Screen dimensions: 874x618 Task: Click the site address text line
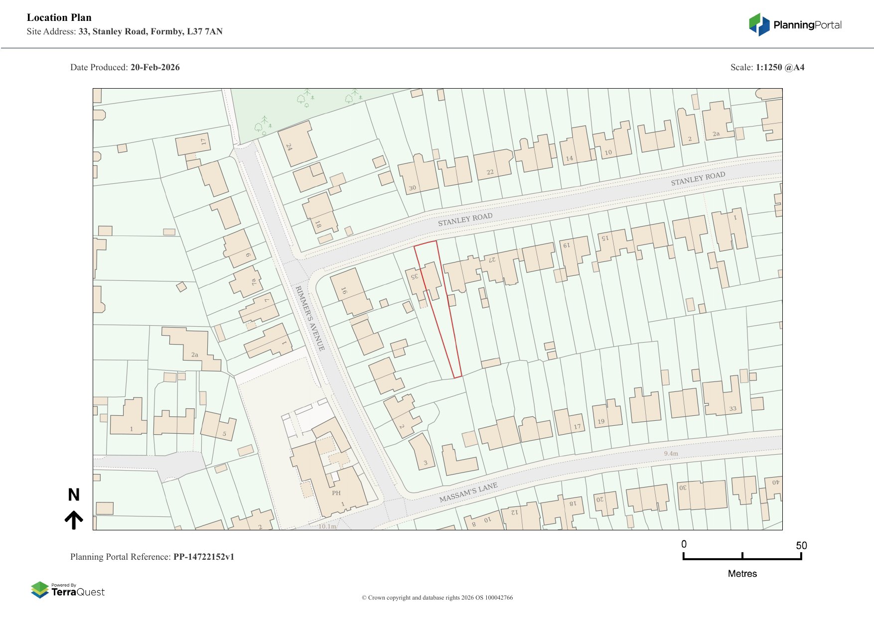point(125,31)
